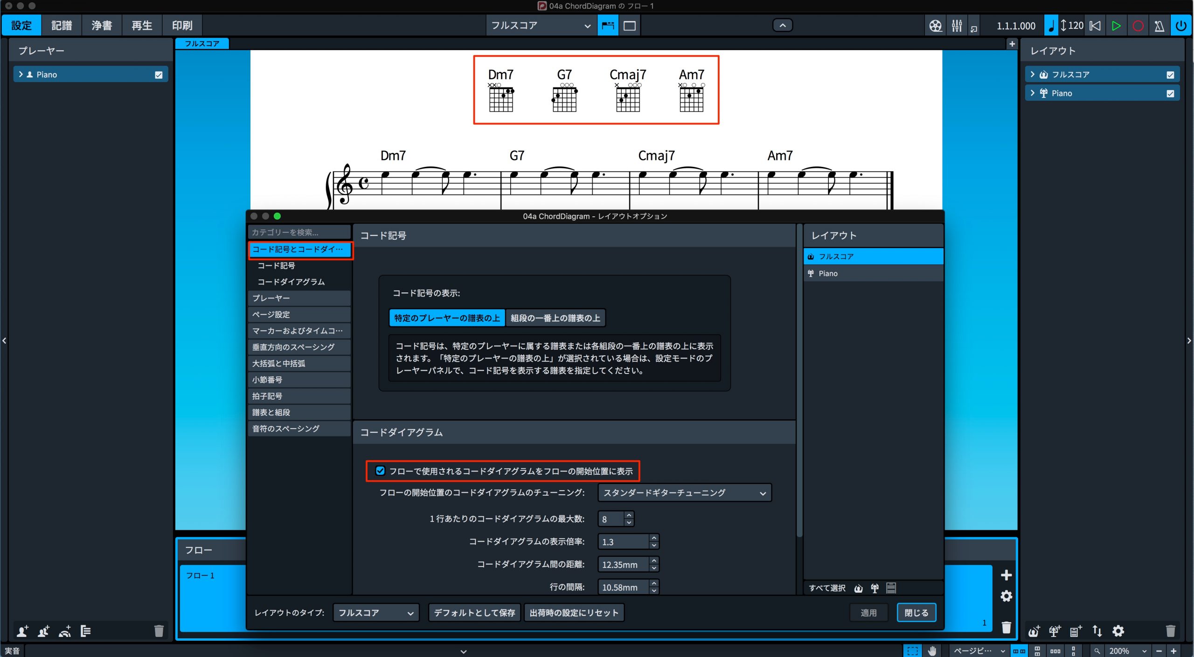This screenshot has width=1194, height=657.
Task: Add a section player icon
Action: (x=43, y=631)
